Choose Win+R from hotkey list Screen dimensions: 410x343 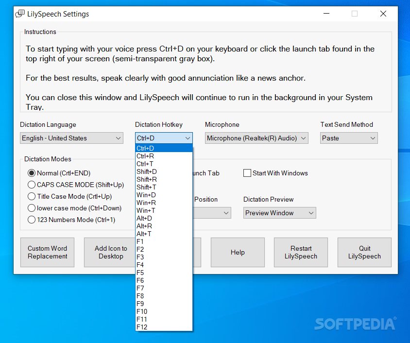164,203
